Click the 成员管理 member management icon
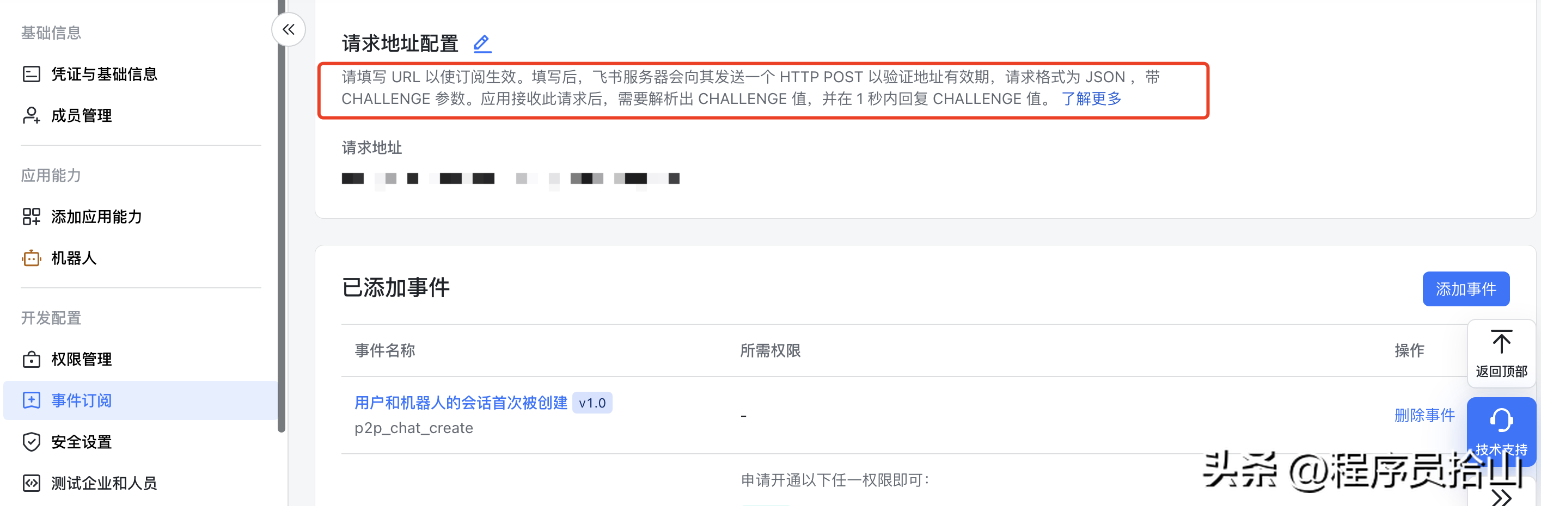Viewport: 1541px width, 506px height. pos(31,115)
